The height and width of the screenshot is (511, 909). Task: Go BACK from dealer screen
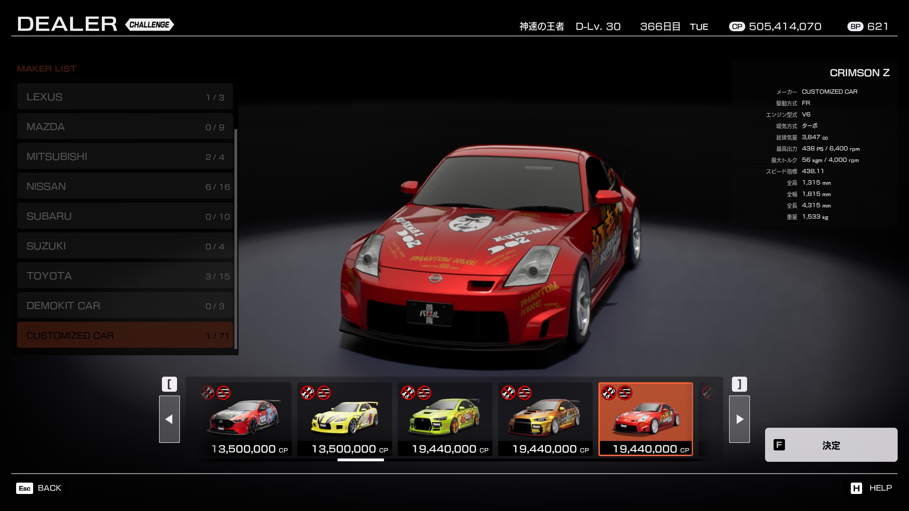point(49,488)
